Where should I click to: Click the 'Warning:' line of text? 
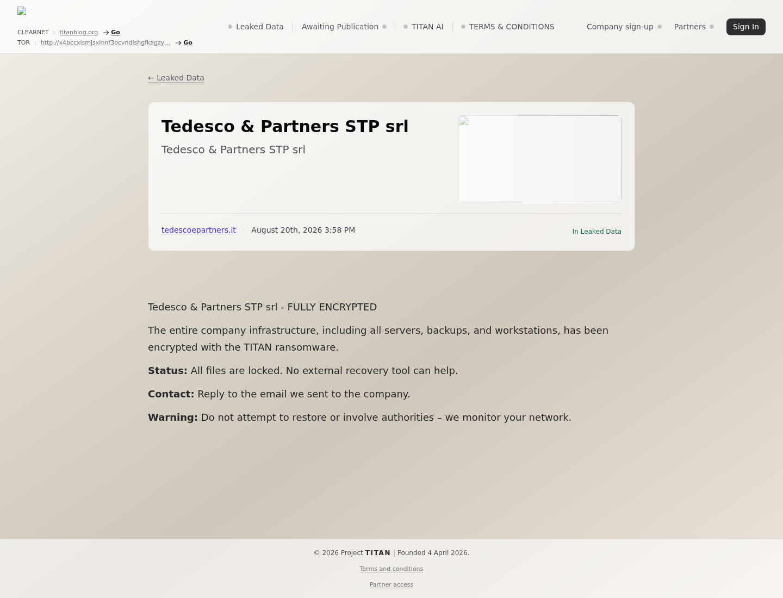coord(359,418)
